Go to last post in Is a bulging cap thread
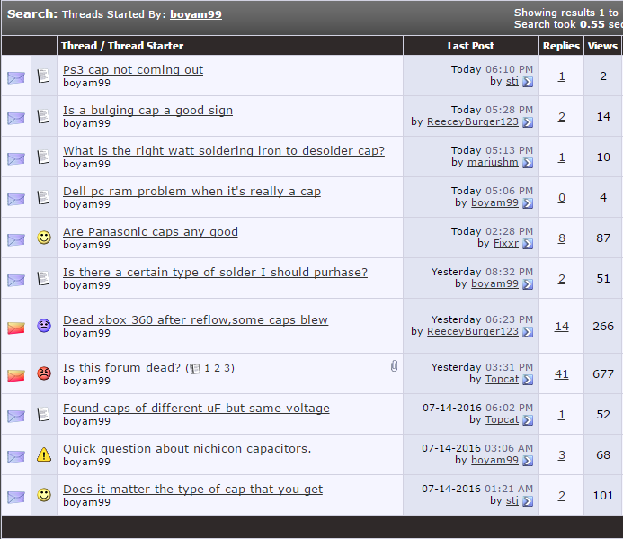Viewport: 623px width, 539px height. pyautogui.click(x=528, y=122)
